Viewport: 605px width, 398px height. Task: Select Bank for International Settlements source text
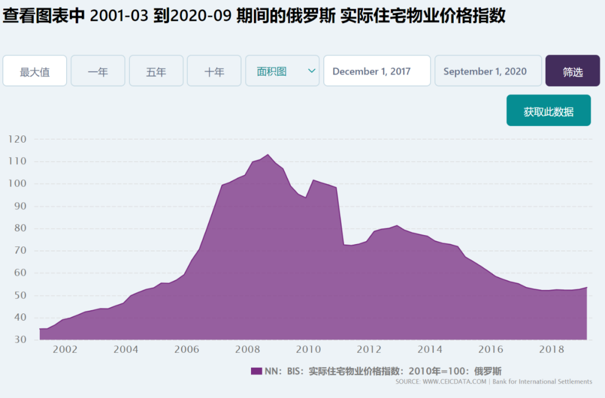[542, 382]
